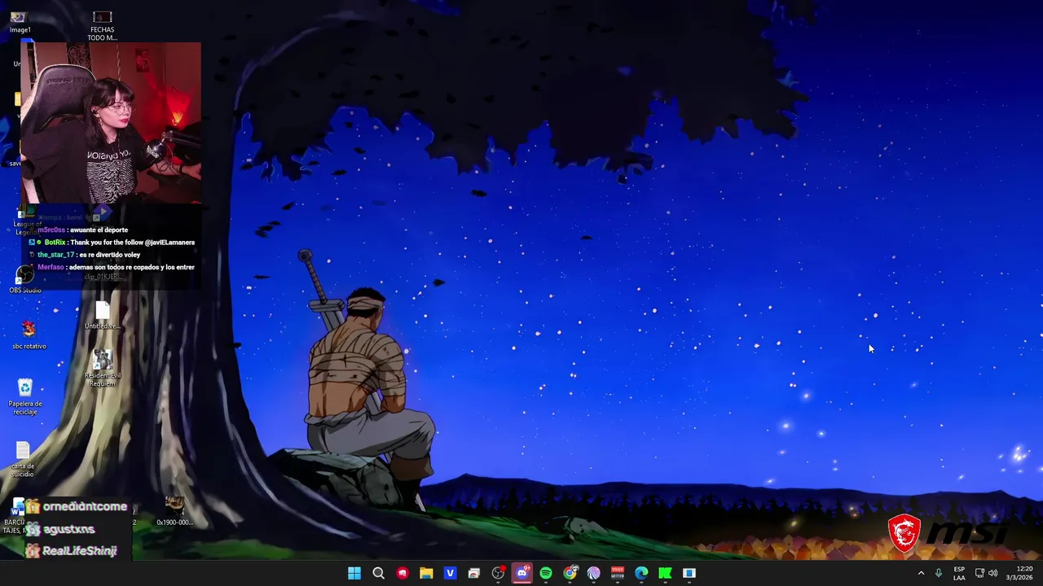Open the printer-like taskbar app
Screen dimensions: 1043x586
coord(473,573)
